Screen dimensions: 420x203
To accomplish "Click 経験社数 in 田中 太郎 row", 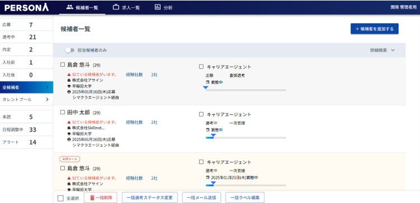I will [x=134, y=122].
